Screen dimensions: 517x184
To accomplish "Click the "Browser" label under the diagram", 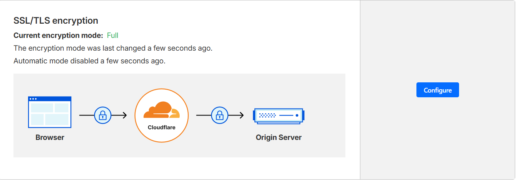I will (50, 137).
